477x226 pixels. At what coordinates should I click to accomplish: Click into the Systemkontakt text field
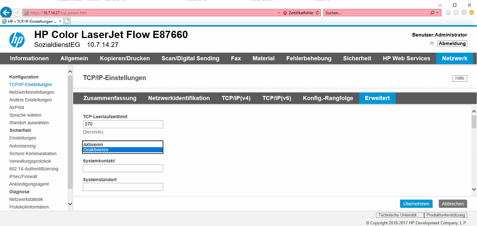[123, 168]
